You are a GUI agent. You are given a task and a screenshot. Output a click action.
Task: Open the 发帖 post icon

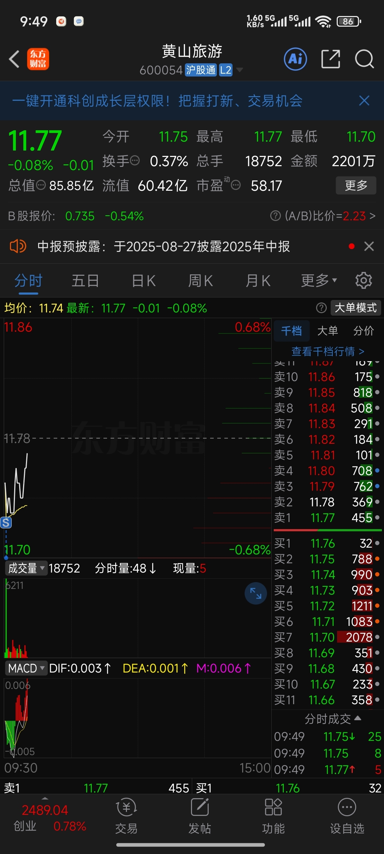pos(200,816)
